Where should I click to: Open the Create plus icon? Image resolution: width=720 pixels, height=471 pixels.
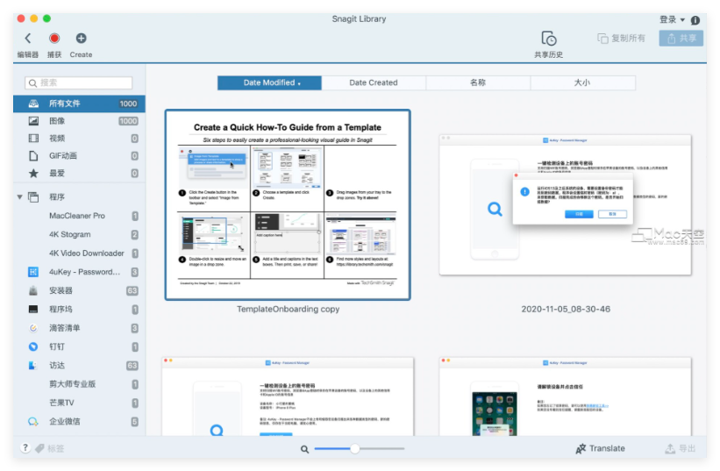click(x=81, y=38)
